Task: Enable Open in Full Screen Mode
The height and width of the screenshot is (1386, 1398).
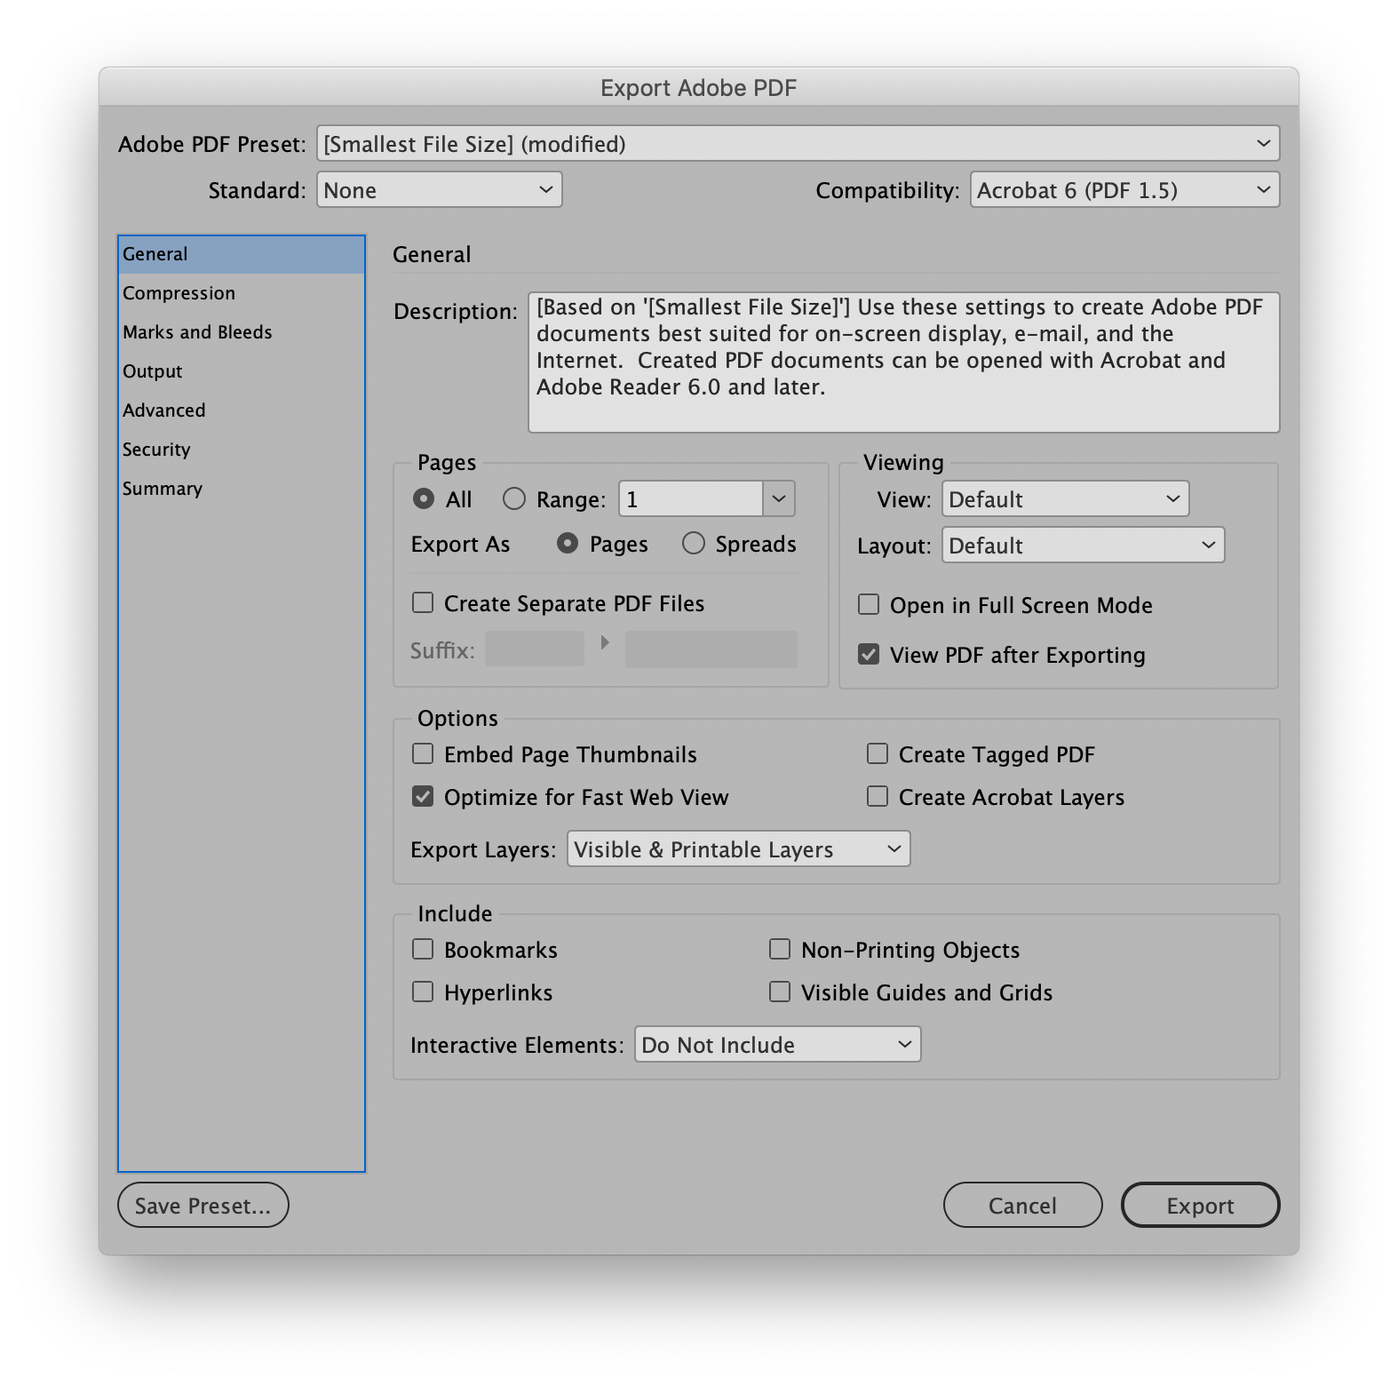Action: click(x=869, y=605)
